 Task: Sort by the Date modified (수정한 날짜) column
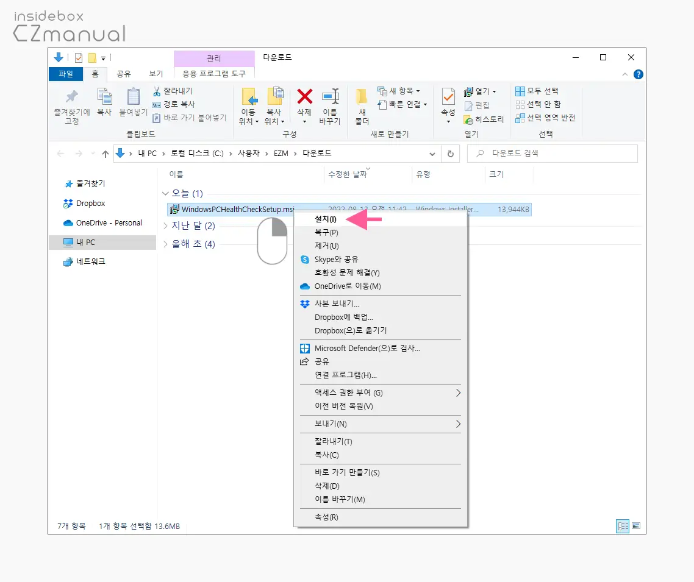[x=348, y=175]
